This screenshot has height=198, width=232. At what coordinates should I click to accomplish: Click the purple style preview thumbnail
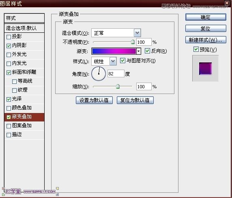pyautogui.click(x=205, y=68)
